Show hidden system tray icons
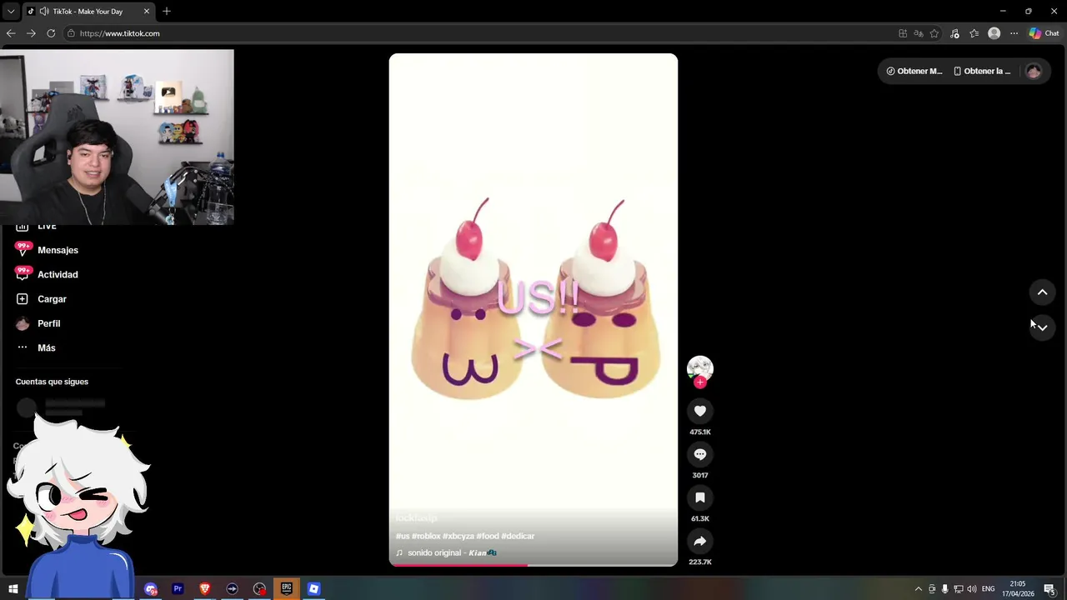The image size is (1067, 600). pyautogui.click(x=919, y=589)
